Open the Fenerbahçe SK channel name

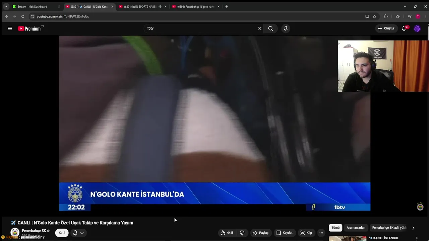(34, 231)
